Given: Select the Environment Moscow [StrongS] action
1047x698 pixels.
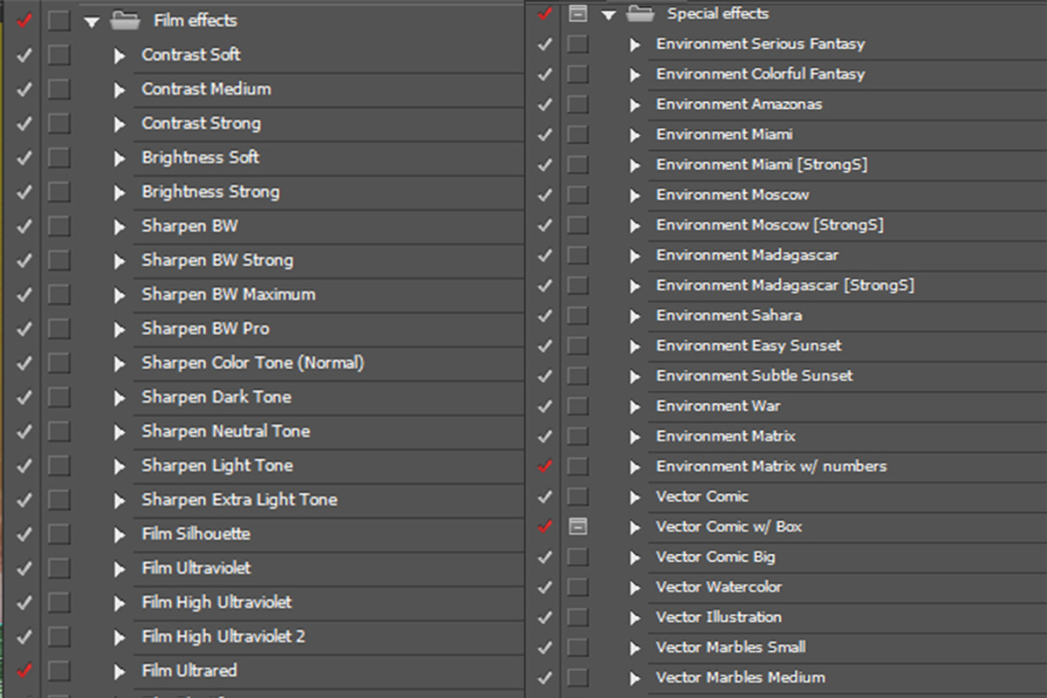Looking at the screenshot, I should pos(770,225).
